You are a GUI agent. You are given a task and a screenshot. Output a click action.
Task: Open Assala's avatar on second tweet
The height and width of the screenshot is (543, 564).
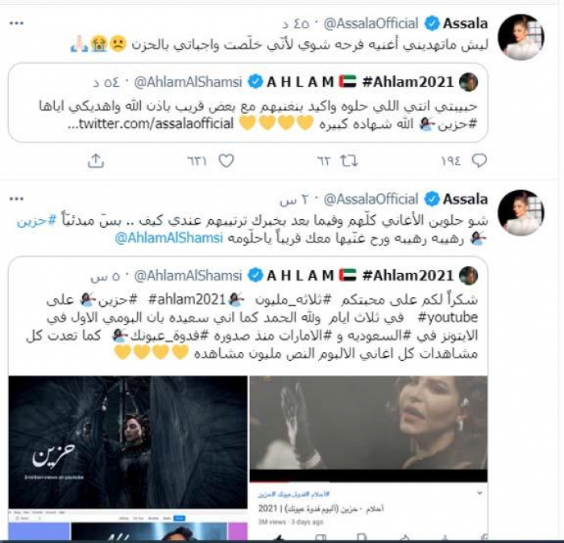point(520,213)
